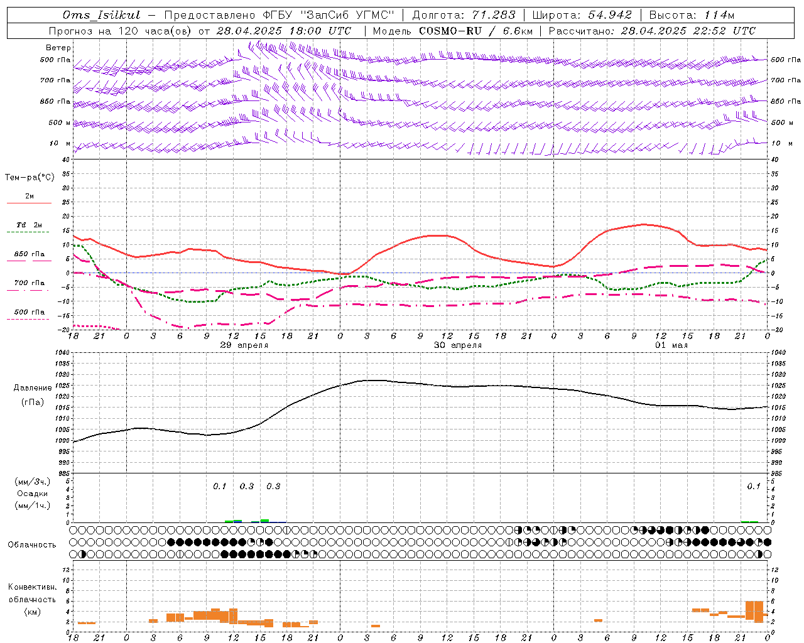Screen dimensions: 804x643
Task: Click the Модель COSMO-RU / 6.6км text
Action: 453,31
